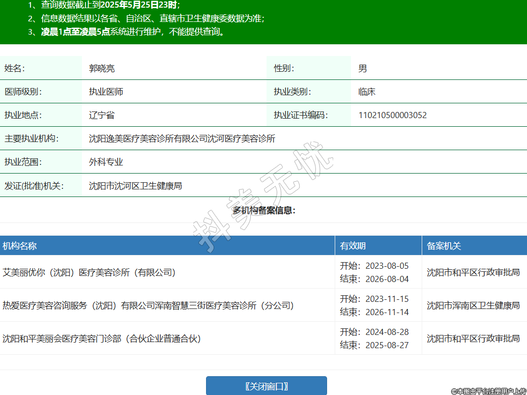Select the 热爱医疗美容咨询服务 institution entry

click(148, 305)
